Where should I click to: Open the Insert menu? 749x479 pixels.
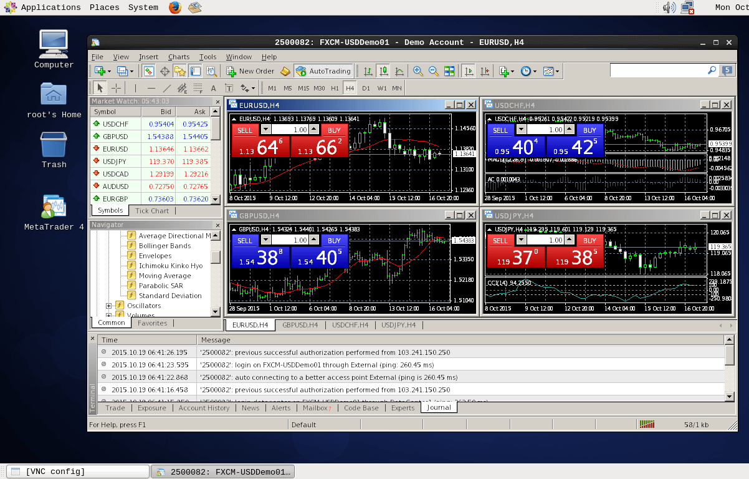click(148, 57)
